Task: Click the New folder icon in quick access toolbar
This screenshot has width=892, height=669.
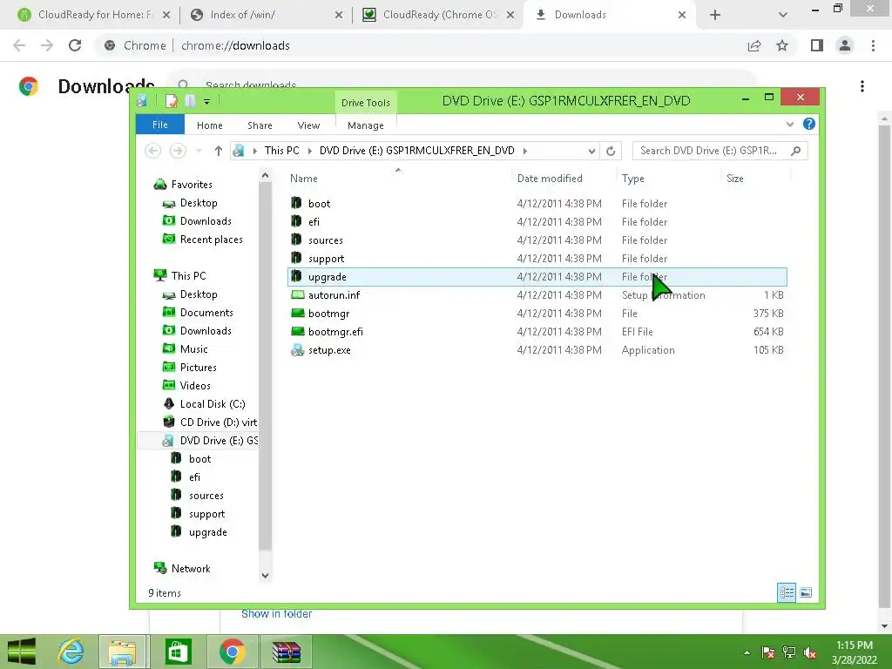Action: [190, 101]
